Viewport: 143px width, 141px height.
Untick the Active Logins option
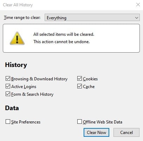tap(8, 86)
